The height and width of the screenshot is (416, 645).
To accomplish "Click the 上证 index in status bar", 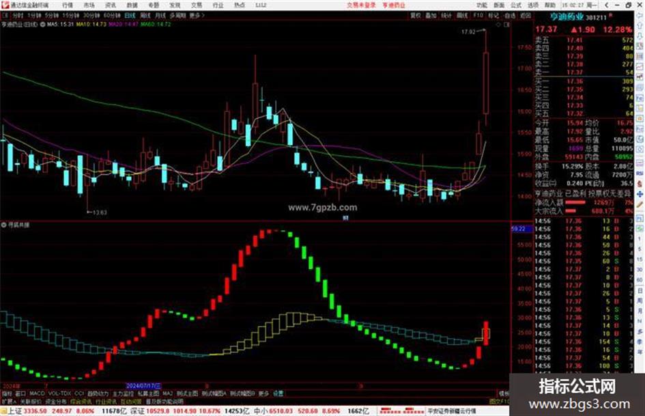I will click(x=14, y=411).
